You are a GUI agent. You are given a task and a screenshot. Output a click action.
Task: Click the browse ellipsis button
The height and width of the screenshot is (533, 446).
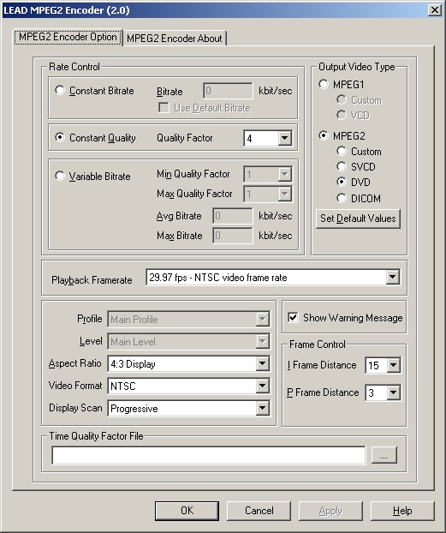[384, 455]
